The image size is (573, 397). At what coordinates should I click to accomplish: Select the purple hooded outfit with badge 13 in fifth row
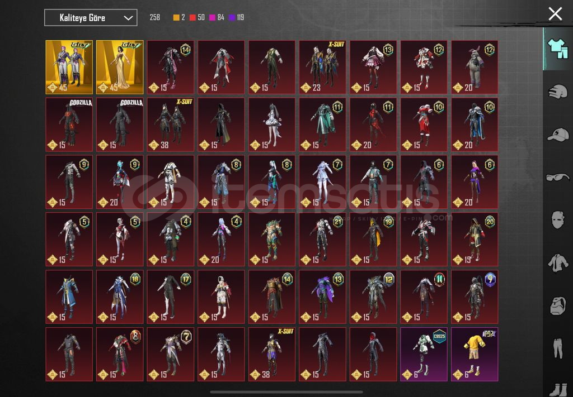(323, 296)
